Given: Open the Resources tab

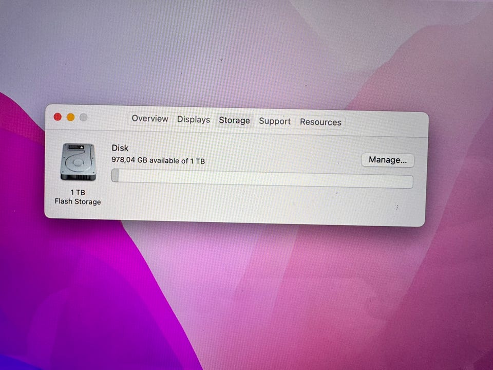Looking at the screenshot, I should 320,122.
